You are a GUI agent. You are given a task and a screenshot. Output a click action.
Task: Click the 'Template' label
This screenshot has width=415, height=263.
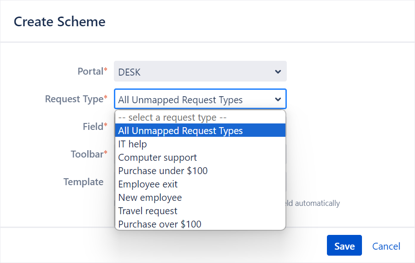click(83, 182)
